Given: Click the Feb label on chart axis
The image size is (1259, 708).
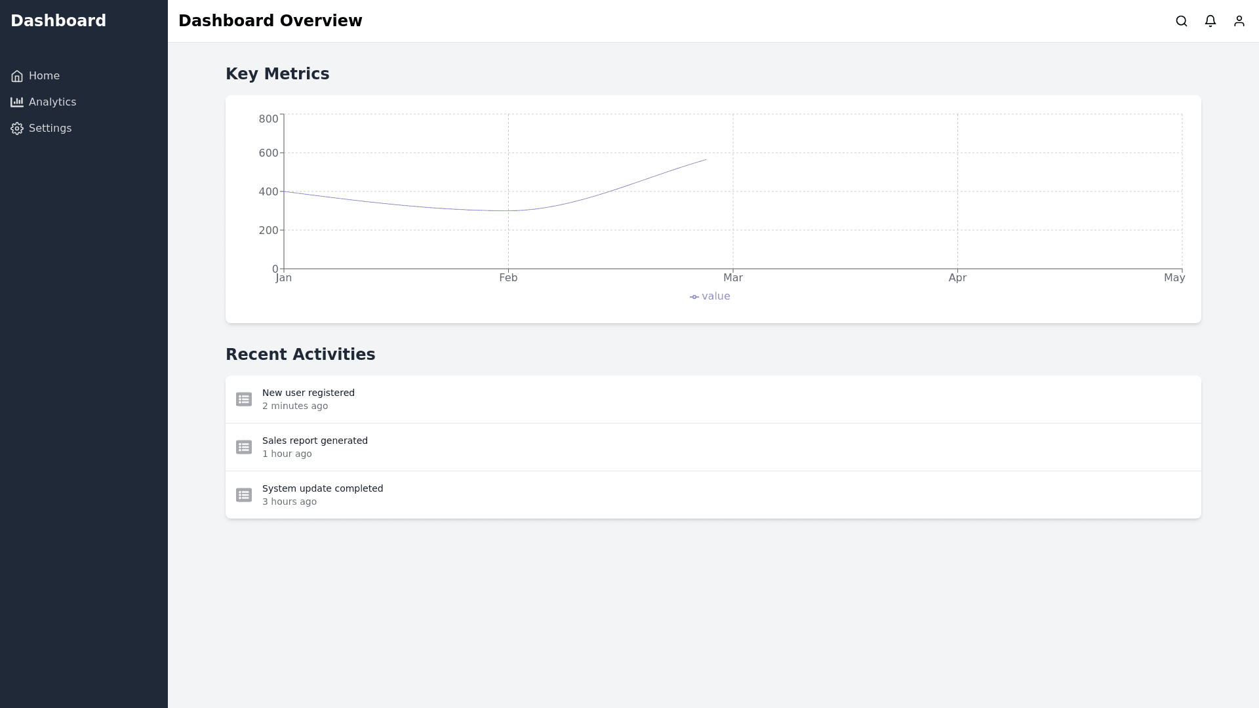Looking at the screenshot, I should point(508,278).
